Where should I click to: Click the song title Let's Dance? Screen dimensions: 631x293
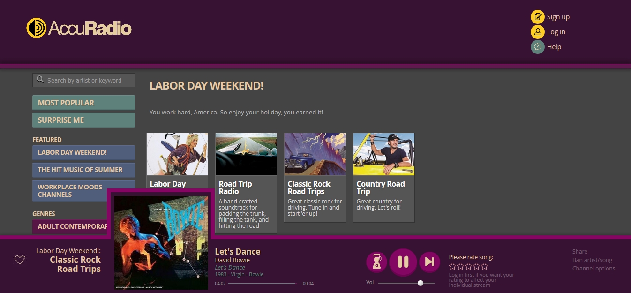tap(238, 252)
